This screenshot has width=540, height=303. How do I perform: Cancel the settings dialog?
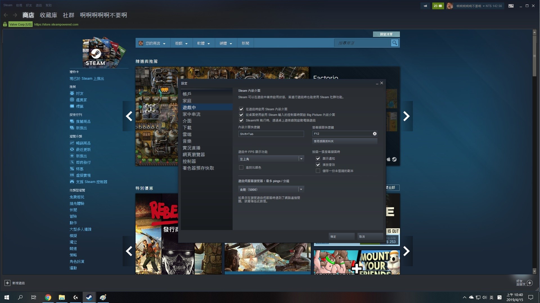click(x=370, y=237)
